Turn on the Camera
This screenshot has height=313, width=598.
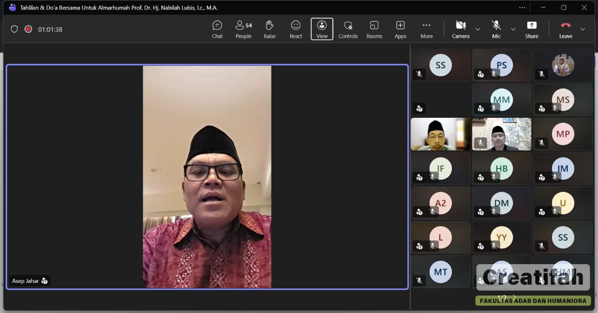[x=460, y=29]
